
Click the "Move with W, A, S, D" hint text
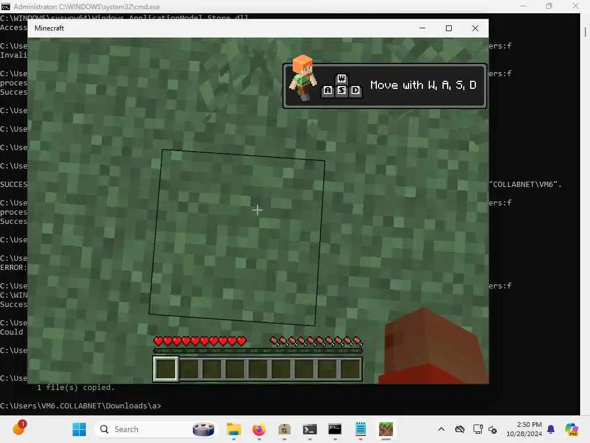(423, 85)
